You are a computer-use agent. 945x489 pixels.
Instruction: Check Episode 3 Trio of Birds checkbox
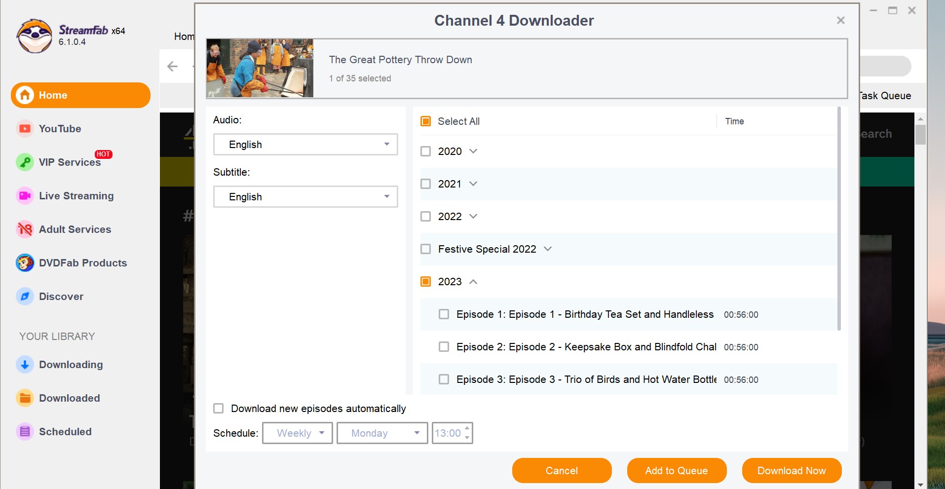tap(444, 379)
